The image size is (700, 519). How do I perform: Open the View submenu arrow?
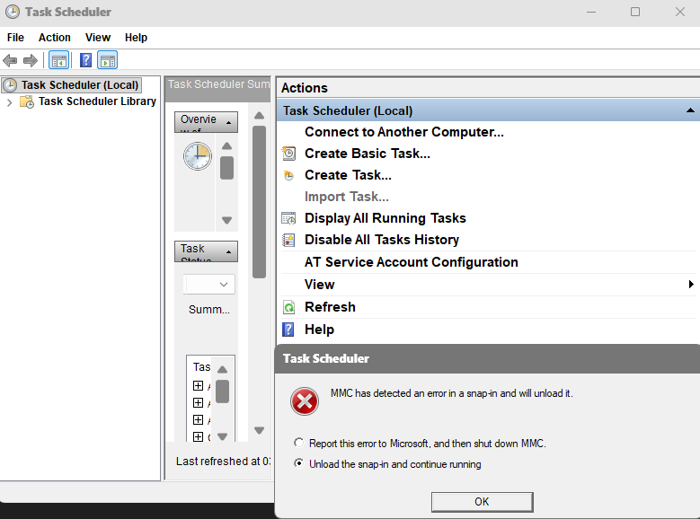click(691, 285)
